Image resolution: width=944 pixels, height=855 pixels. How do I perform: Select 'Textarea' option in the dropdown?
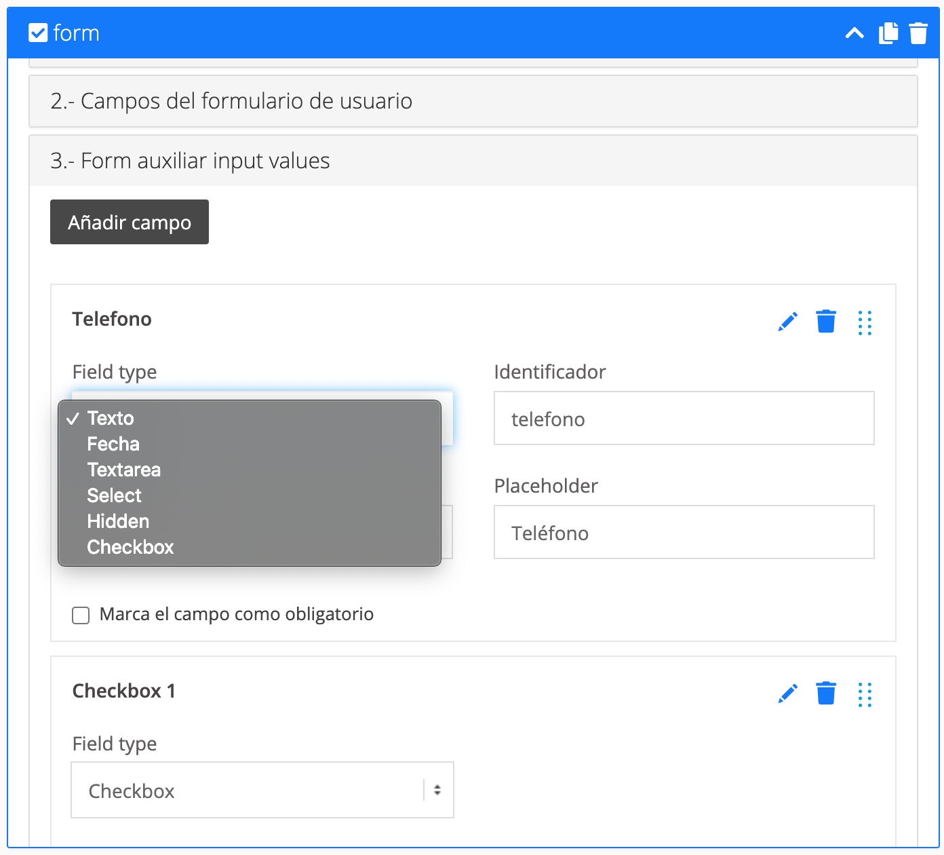click(124, 470)
